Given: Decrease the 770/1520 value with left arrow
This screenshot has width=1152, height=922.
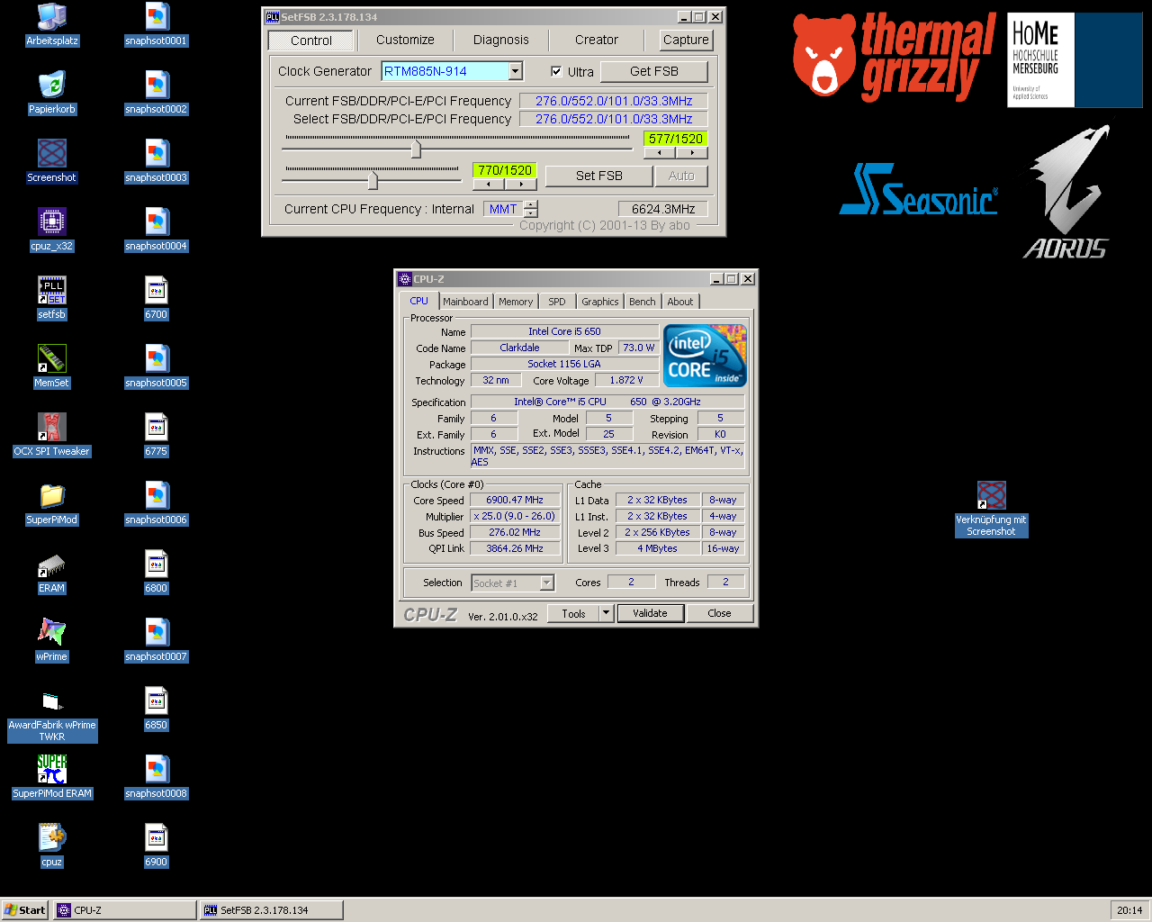Looking at the screenshot, I should [x=489, y=184].
